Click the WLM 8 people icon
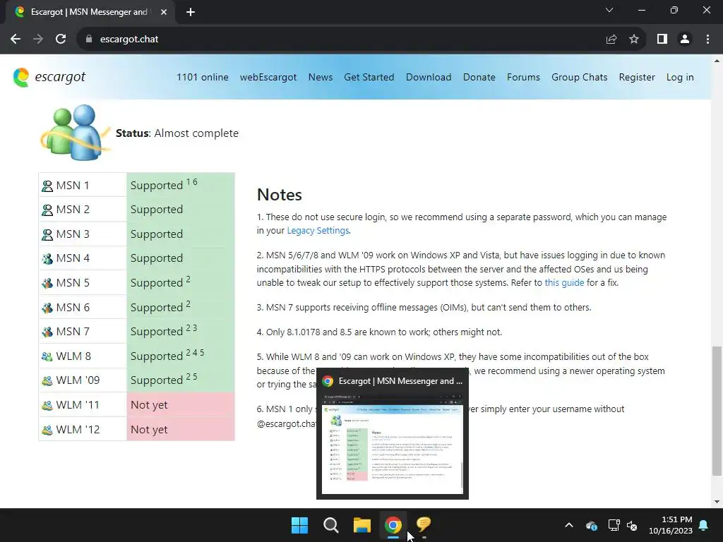 47,356
